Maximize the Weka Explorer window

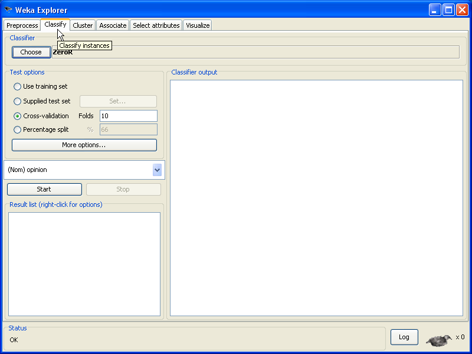[x=448, y=10]
